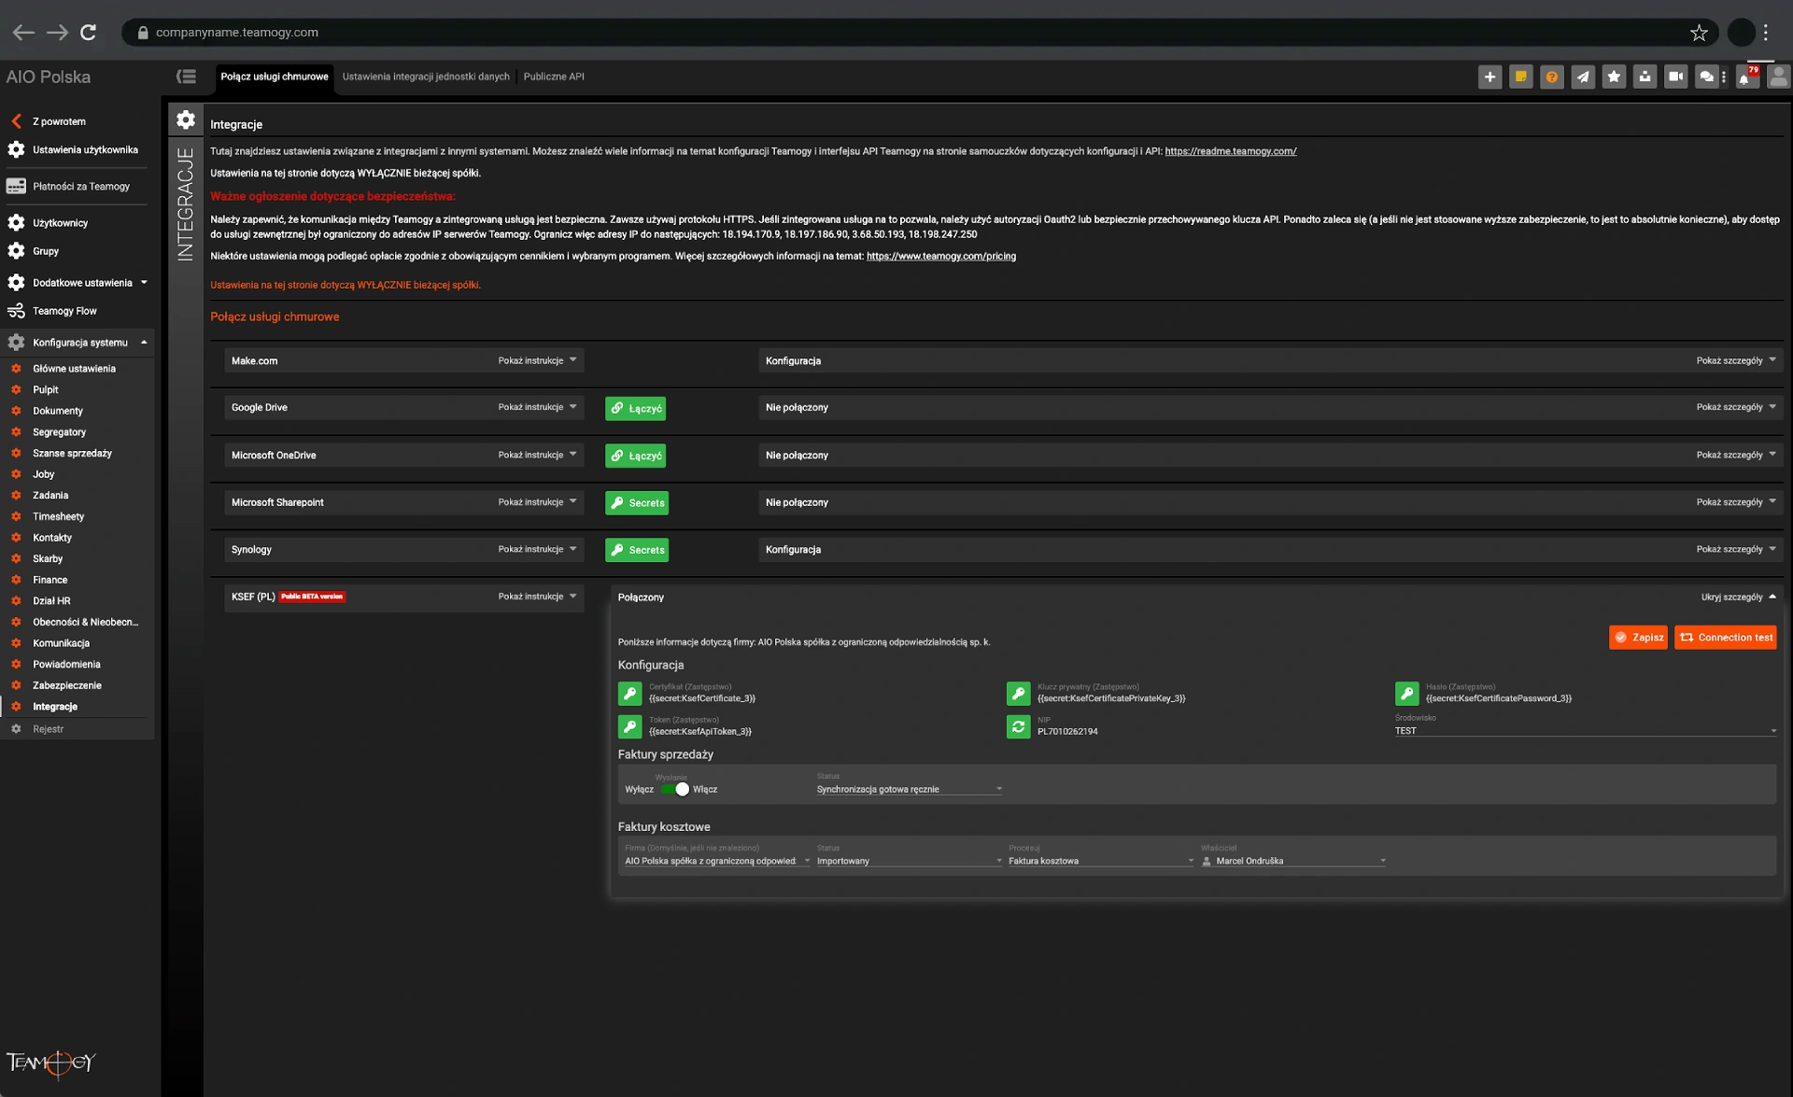Click the Zapisz save button
The height and width of the screenshot is (1097, 1793).
point(1638,638)
